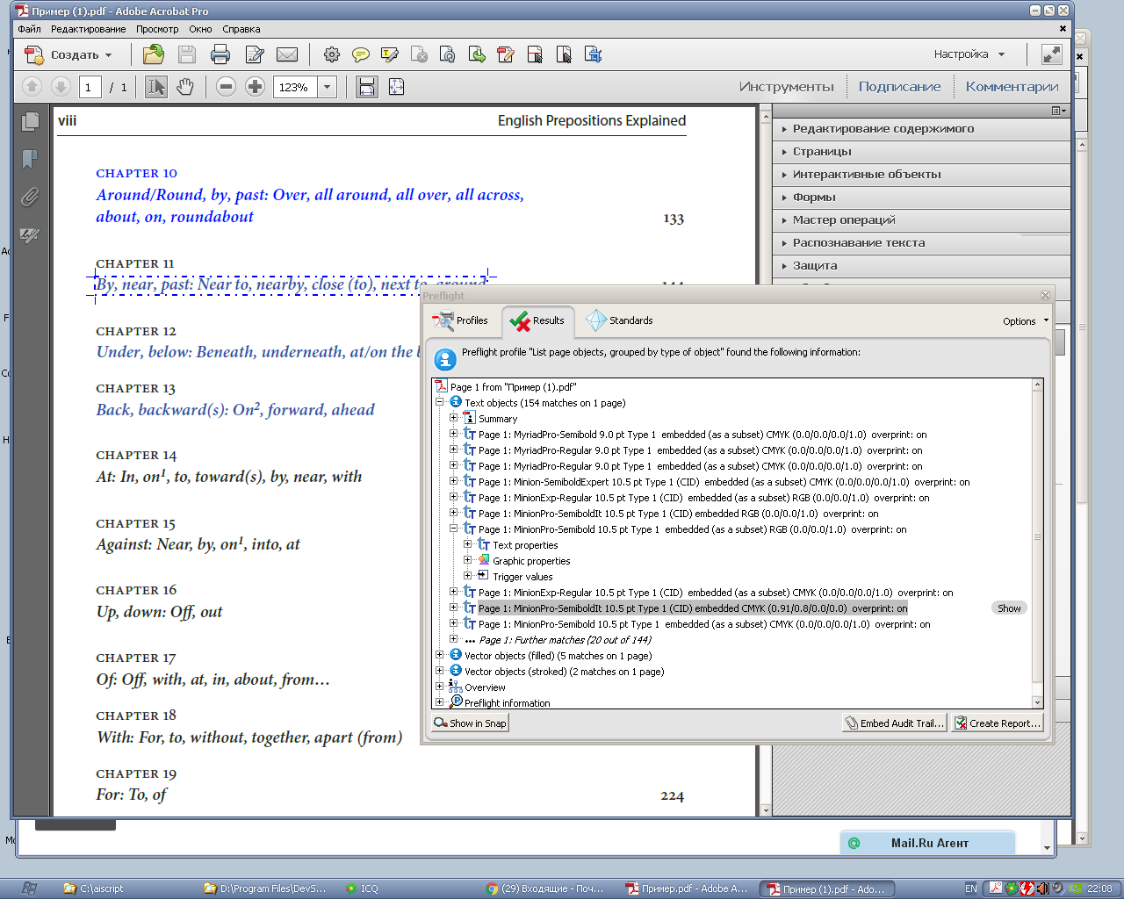Open the bookmarks side panel
This screenshot has width=1124, height=899.
click(x=30, y=159)
